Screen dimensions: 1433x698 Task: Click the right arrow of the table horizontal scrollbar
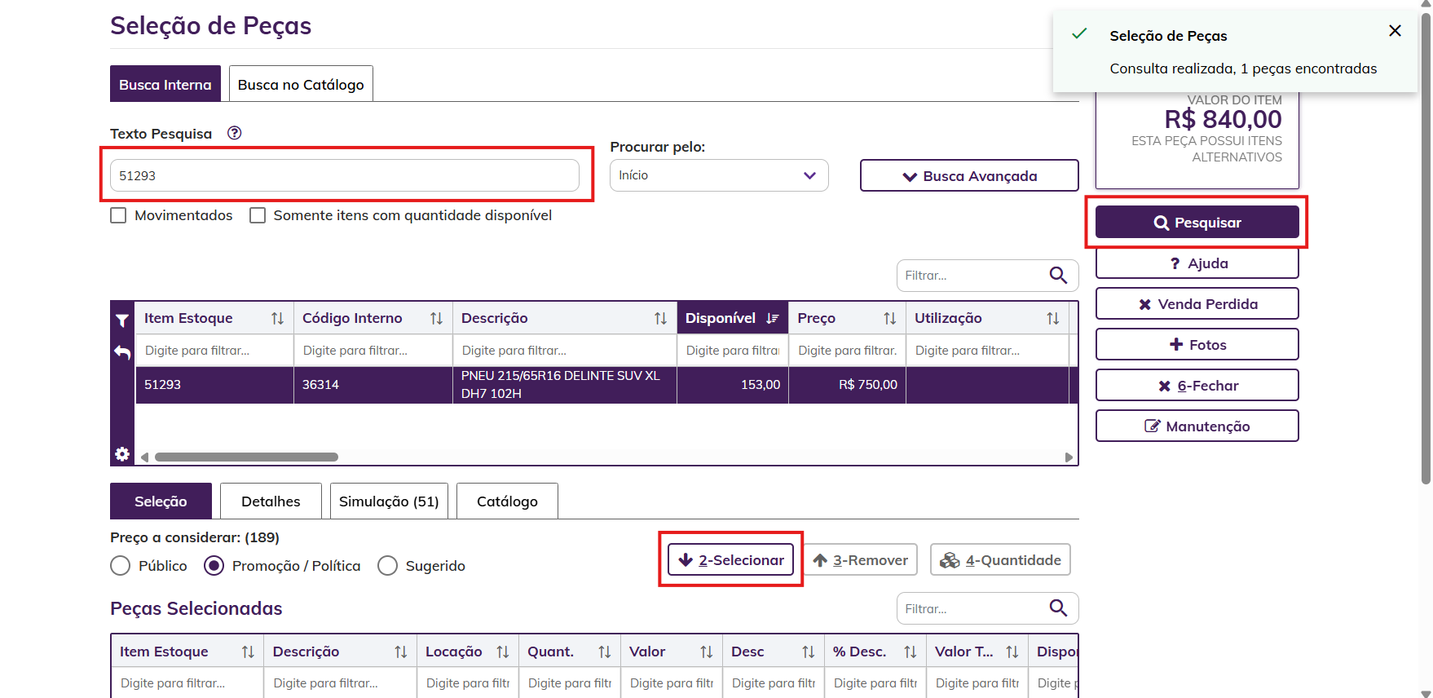point(1069,457)
